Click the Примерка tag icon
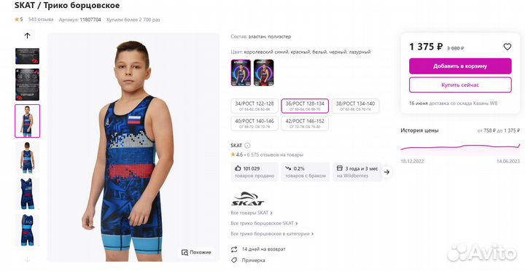 234,260
